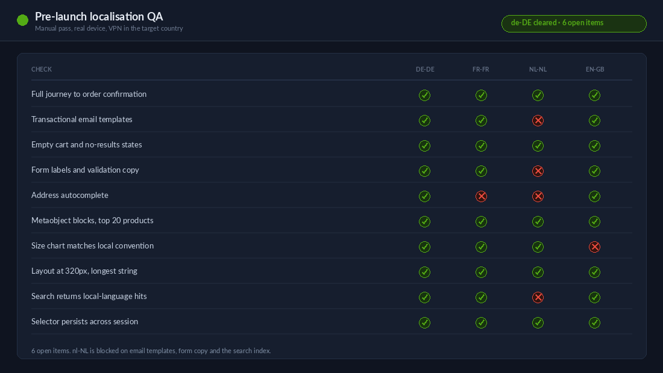Click the pass icon for Selector persists FR-FR
The height and width of the screenshot is (373, 663).
481,323
